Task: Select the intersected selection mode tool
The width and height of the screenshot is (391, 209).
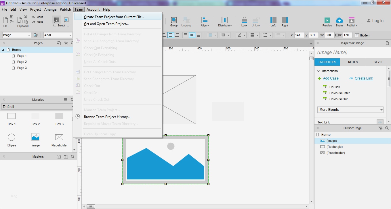Action: (56, 20)
